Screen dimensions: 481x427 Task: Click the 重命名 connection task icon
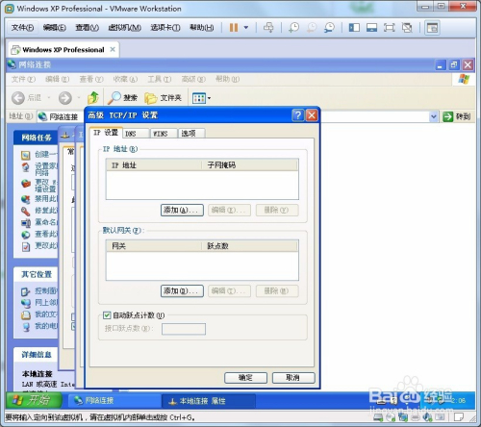(26, 222)
